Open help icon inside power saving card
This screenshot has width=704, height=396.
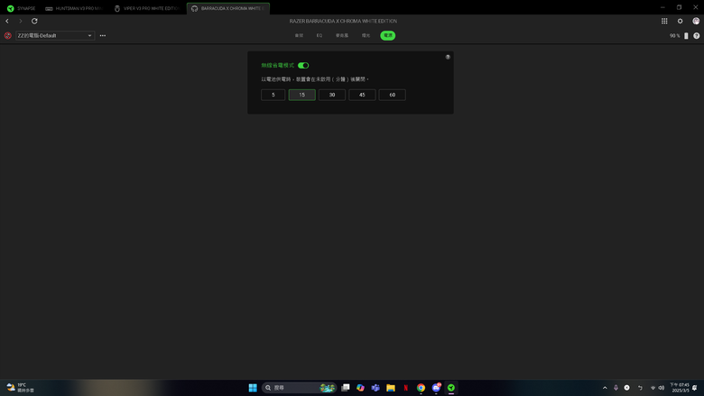(448, 57)
